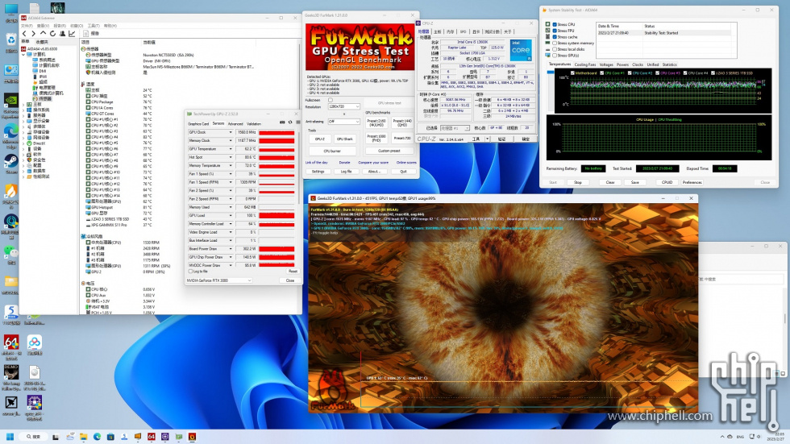Click the Board Power Draw red bar
The height and width of the screenshot is (444, 790).
pos(276,249)
